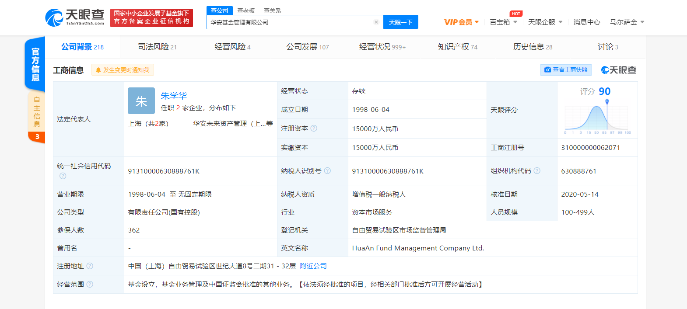Click organization code 630888761
The width and height of the screenshot is (687, 309).
point(579,171)
